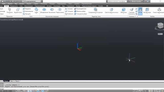Expand the Сдвиг dropdown arrow

point(36,14)
